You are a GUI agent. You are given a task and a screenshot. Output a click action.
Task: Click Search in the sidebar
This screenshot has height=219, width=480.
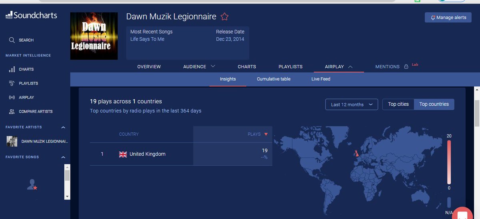point(26,40)
